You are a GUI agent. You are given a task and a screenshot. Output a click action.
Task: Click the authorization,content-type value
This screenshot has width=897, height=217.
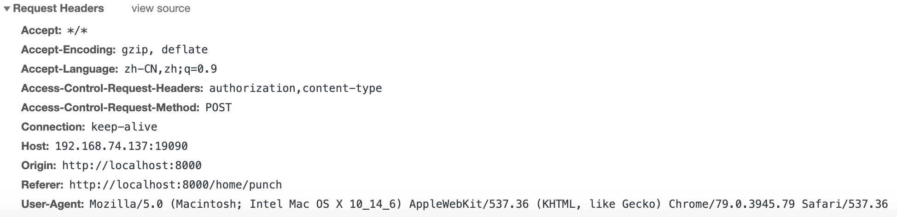click(295, 88)
